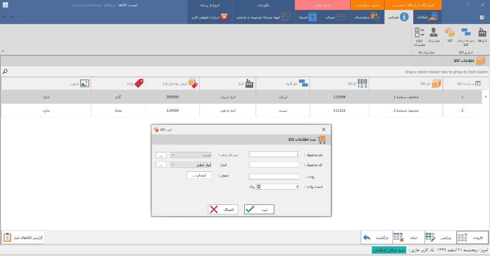
Task: Click the product code (کد محصول) input field
Action: pyautogui.click(x=274, y=165)
